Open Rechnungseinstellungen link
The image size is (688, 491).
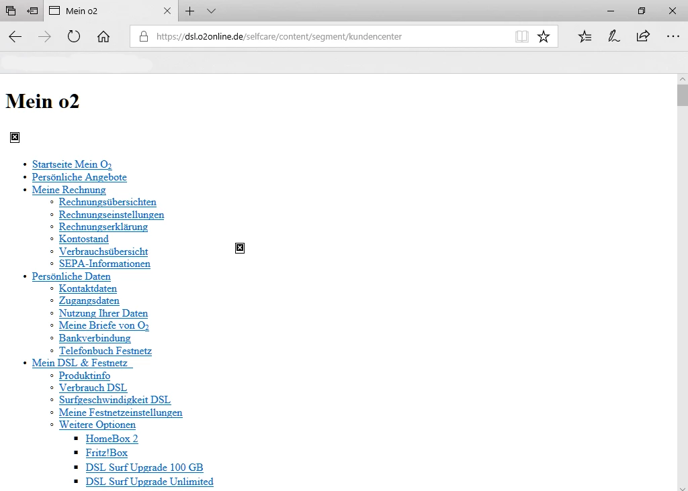click(112, 215)
